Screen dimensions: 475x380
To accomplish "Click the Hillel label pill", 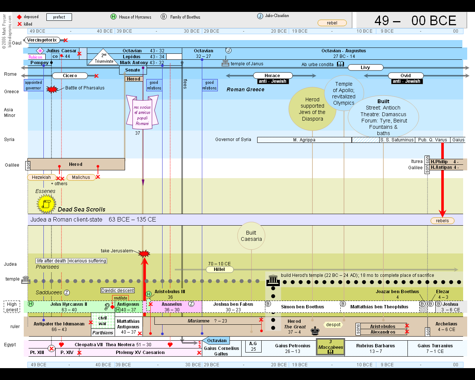I will point(219,269).
